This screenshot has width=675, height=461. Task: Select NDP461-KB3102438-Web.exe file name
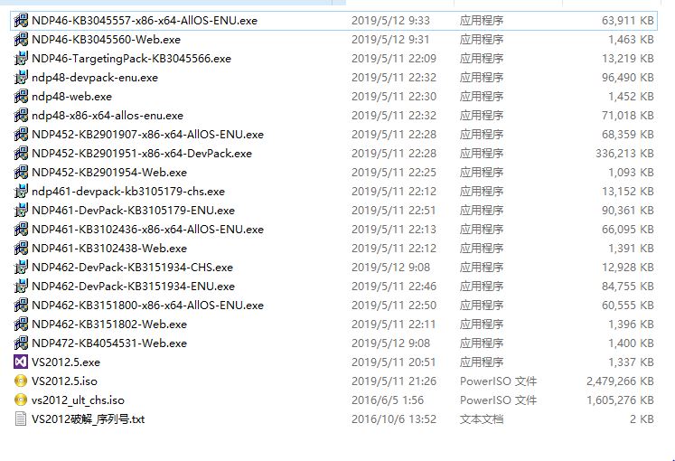click(109, 249)
